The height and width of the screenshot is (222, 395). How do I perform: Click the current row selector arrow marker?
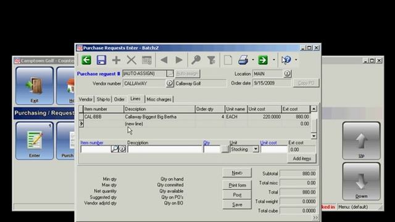pyautogui.click(x=81, y=123)
